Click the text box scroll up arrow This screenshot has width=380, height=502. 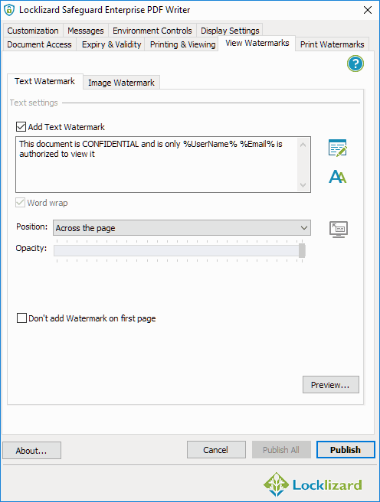coord(303,145)
